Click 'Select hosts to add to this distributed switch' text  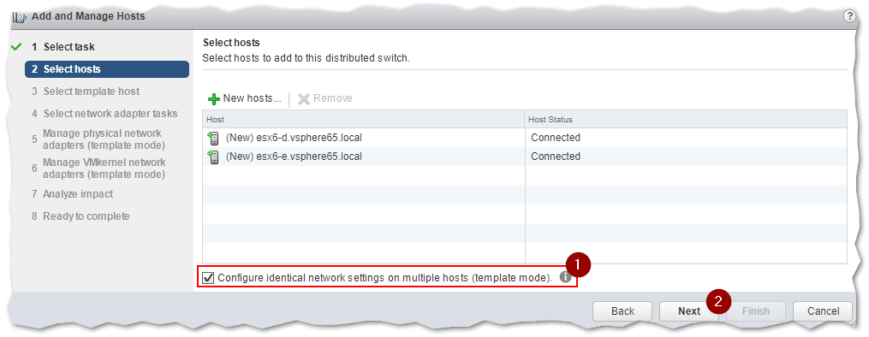pos(306,58)
